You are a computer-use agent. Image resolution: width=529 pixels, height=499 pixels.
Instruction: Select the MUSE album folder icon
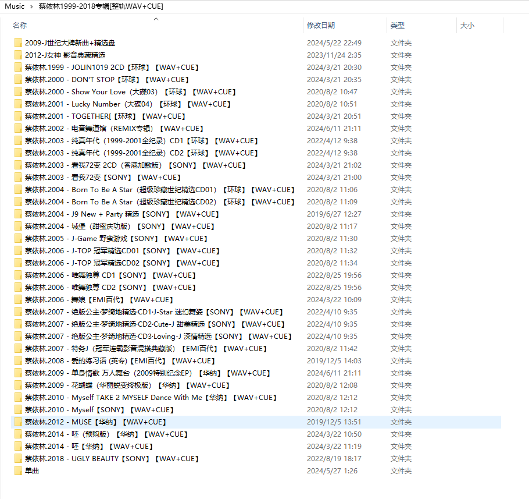(18, 422)
